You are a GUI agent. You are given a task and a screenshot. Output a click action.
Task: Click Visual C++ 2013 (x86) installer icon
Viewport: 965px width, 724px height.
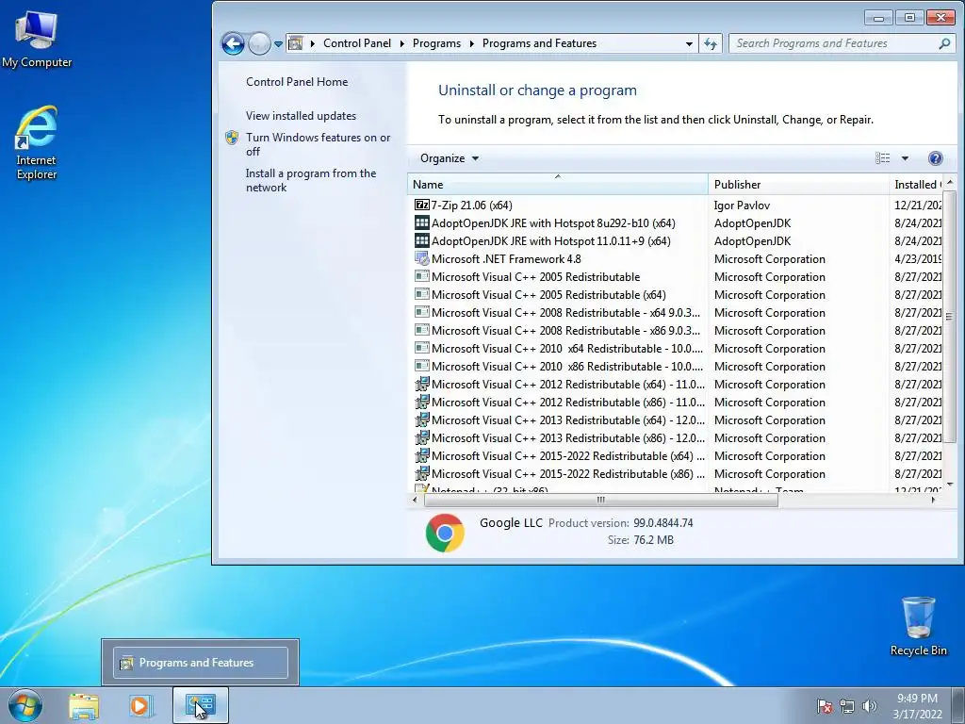421,437
